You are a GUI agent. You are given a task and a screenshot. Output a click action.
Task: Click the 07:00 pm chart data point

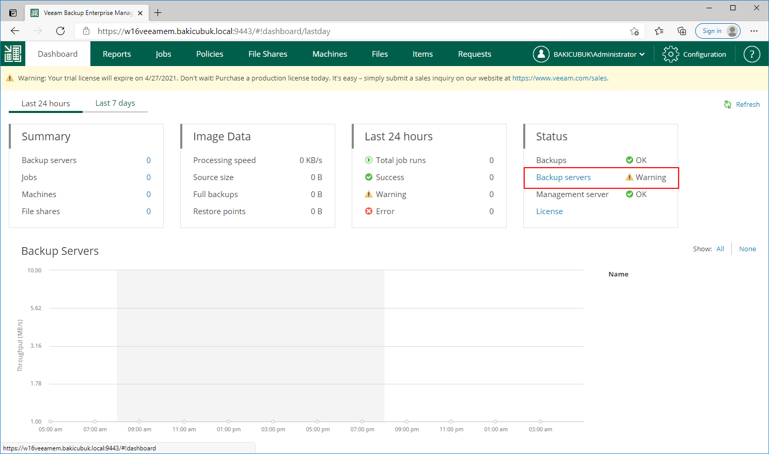click(x=362, y=421)
